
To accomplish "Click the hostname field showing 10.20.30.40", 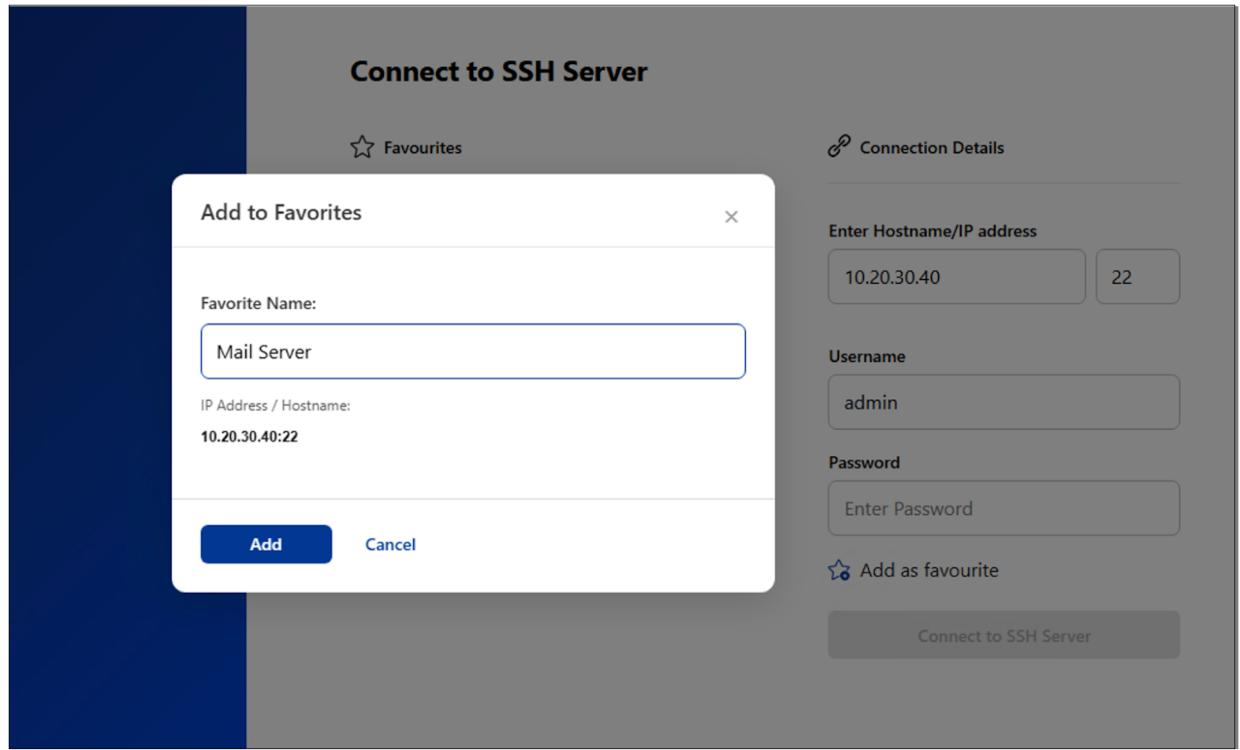I will (955, 277).
